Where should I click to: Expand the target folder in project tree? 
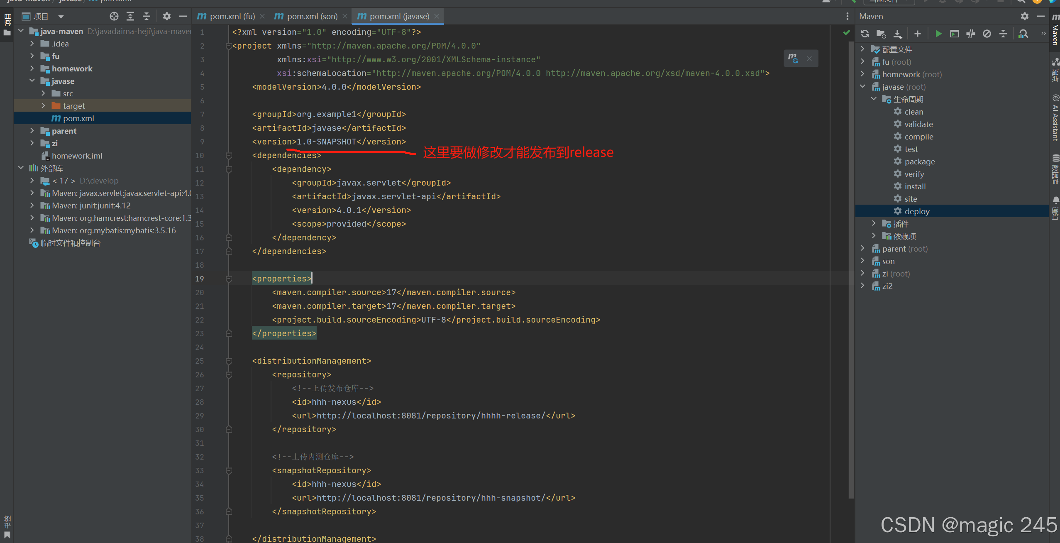click(x=43, y=106)
